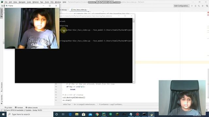Open the Terminal tool window
The height and width of the screenshot is (117, 209).
point(19,108)
